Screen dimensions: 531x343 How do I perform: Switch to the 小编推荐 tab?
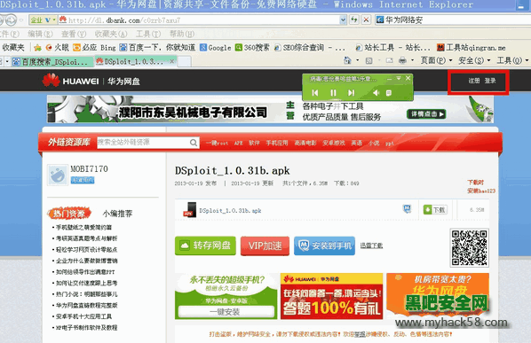pos(117,214)
